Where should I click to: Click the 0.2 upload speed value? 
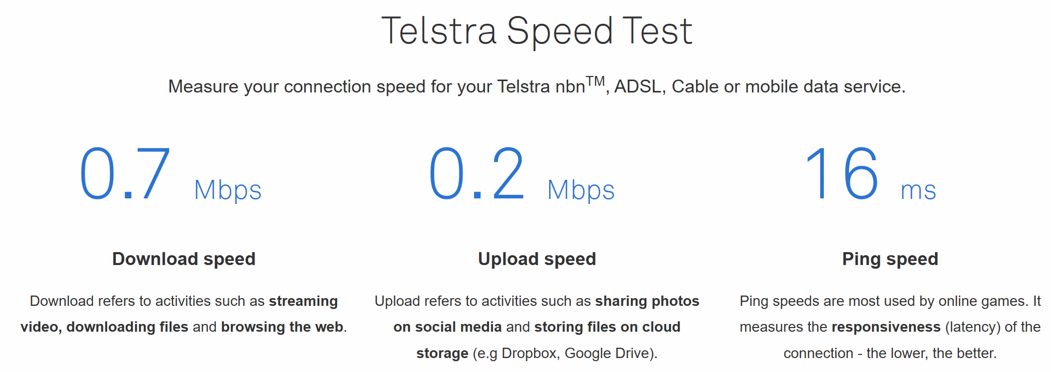click(477, 174)
